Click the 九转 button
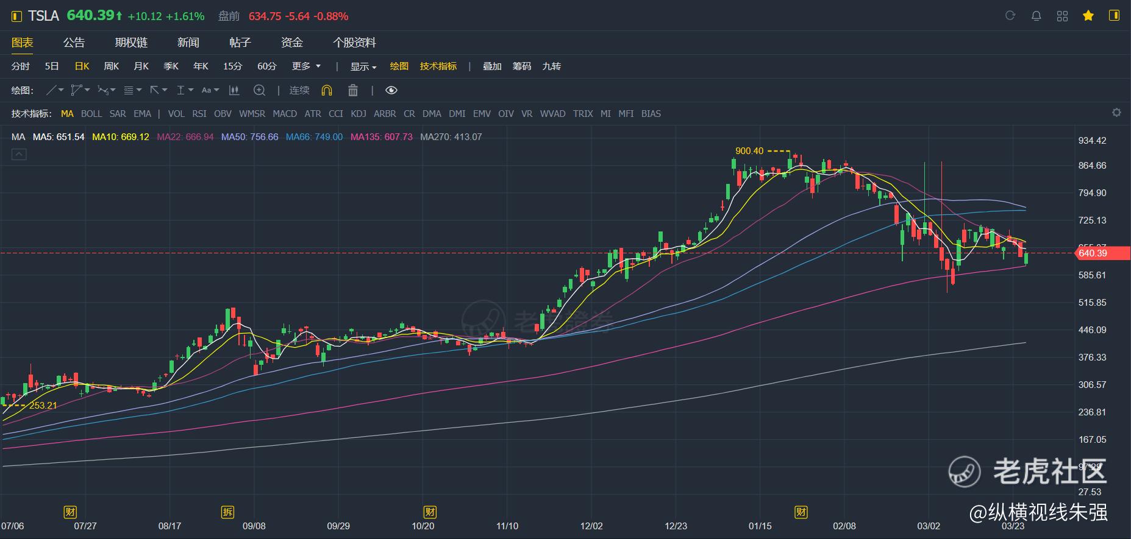 pyautogui.click(x=552, y=66)
